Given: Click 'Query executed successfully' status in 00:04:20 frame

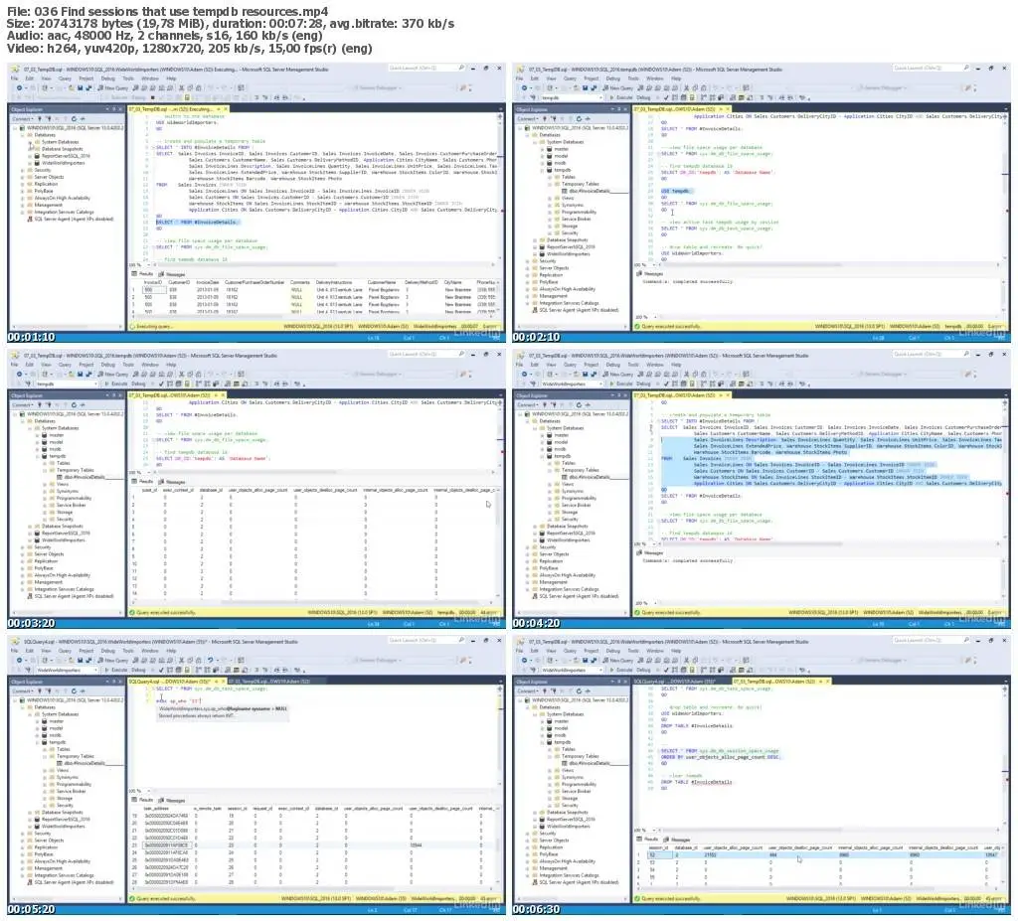Looking at the screenshot, I should [x=670, y=612].
